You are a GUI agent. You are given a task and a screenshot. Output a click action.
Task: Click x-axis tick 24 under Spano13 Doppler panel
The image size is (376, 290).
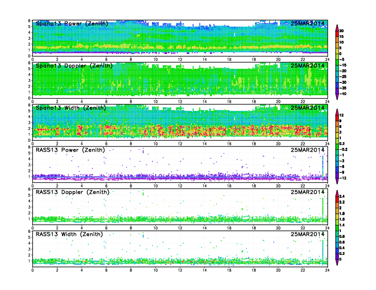[x=327, y=101]
